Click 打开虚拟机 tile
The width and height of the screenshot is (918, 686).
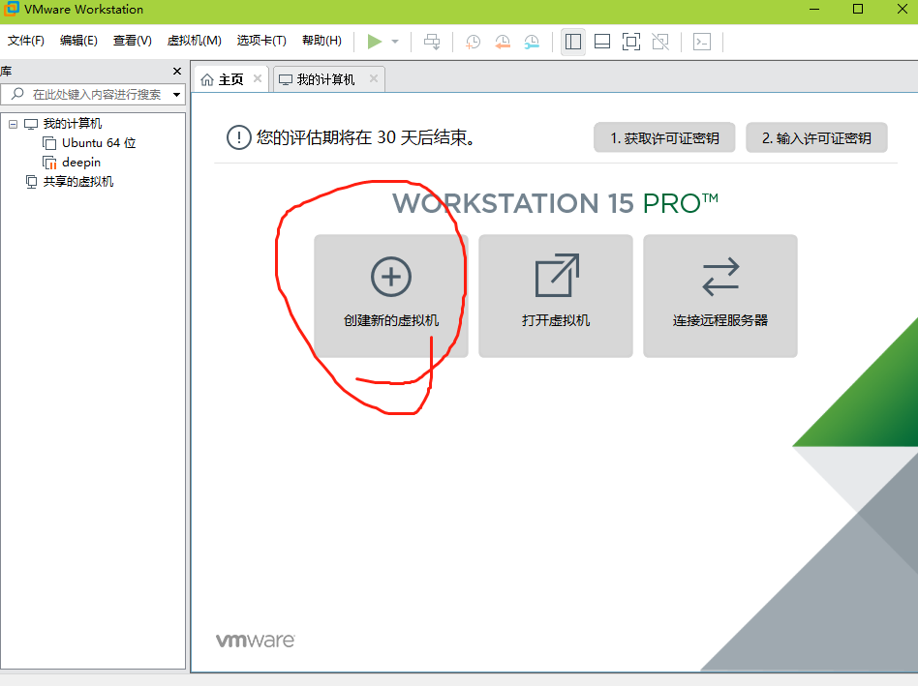(x=556, y=296)
